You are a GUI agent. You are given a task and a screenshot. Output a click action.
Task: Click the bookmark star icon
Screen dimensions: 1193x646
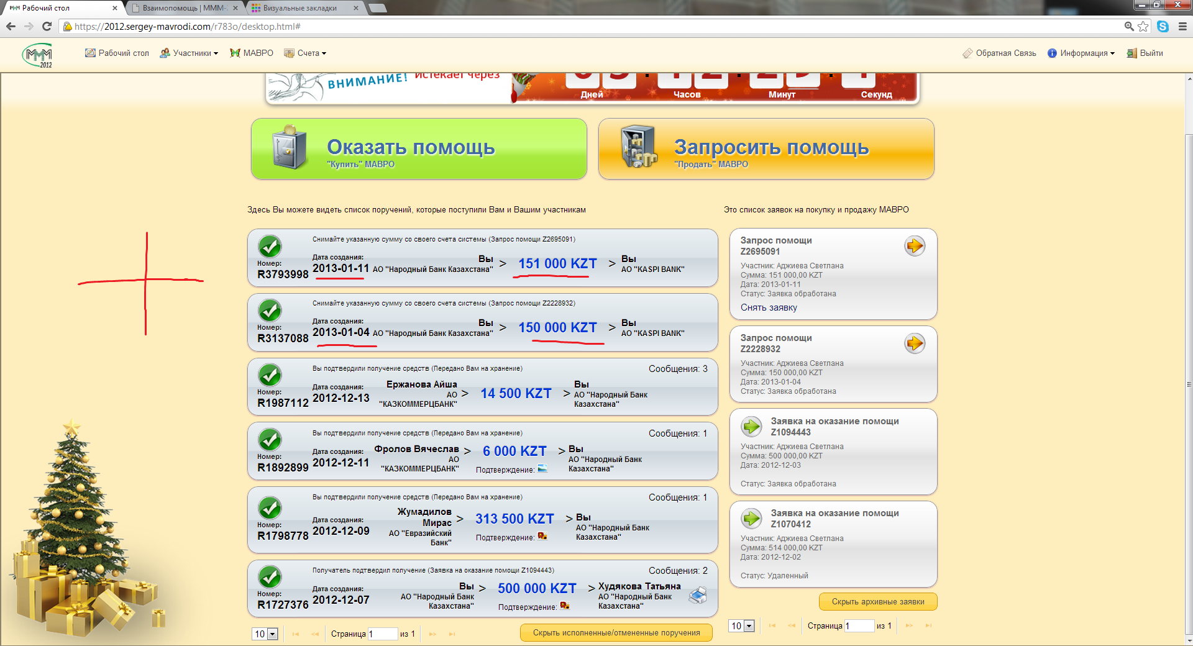tap(1143, 27)
